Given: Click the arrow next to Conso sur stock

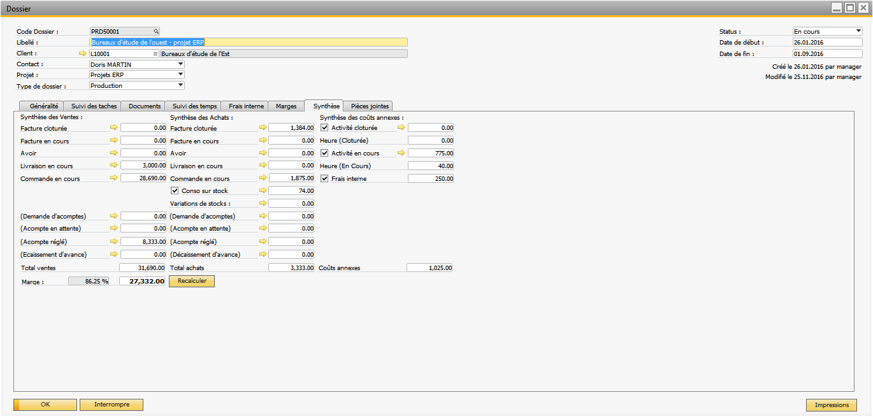Looking at the screenshot, I should pos(263,190).
